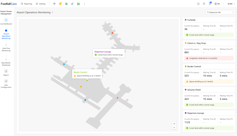Click the chat message icon in header
The image size is (237, 136).
(x=204, y=4)
